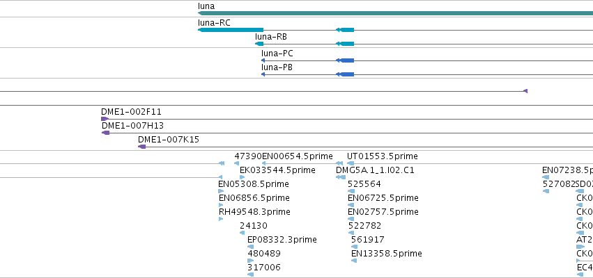Screen dimensions: 593x278
Task: Select the EP08332.3prime arrow glyph
Action: (249, 247)
